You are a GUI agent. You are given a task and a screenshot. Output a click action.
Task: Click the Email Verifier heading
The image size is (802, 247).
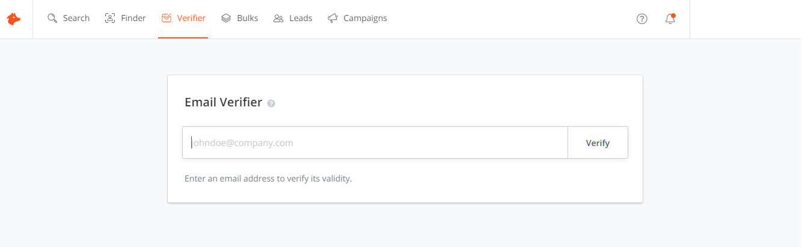(x=224, y=102)
